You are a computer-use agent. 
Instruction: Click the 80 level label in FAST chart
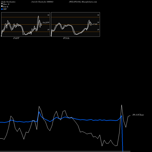48,15
